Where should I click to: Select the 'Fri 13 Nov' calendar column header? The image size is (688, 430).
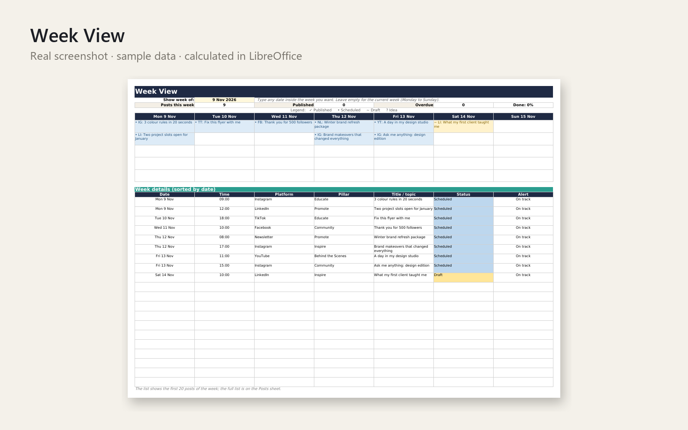pyautogui.click(x=404, y=117)
